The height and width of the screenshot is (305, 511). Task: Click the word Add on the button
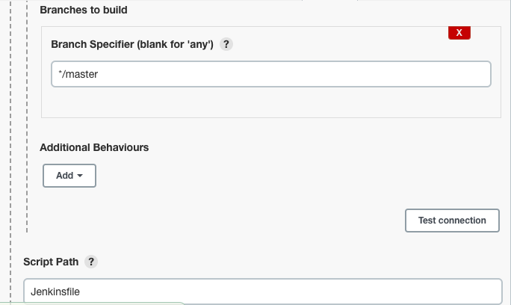point(64,176)
